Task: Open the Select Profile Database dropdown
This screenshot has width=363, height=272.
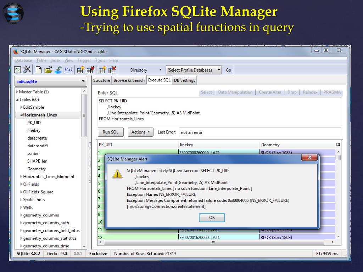Action: (x=194, y=70)
